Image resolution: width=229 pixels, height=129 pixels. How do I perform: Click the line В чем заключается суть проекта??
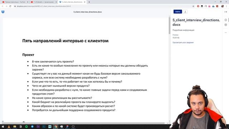(x=53, y=62)
